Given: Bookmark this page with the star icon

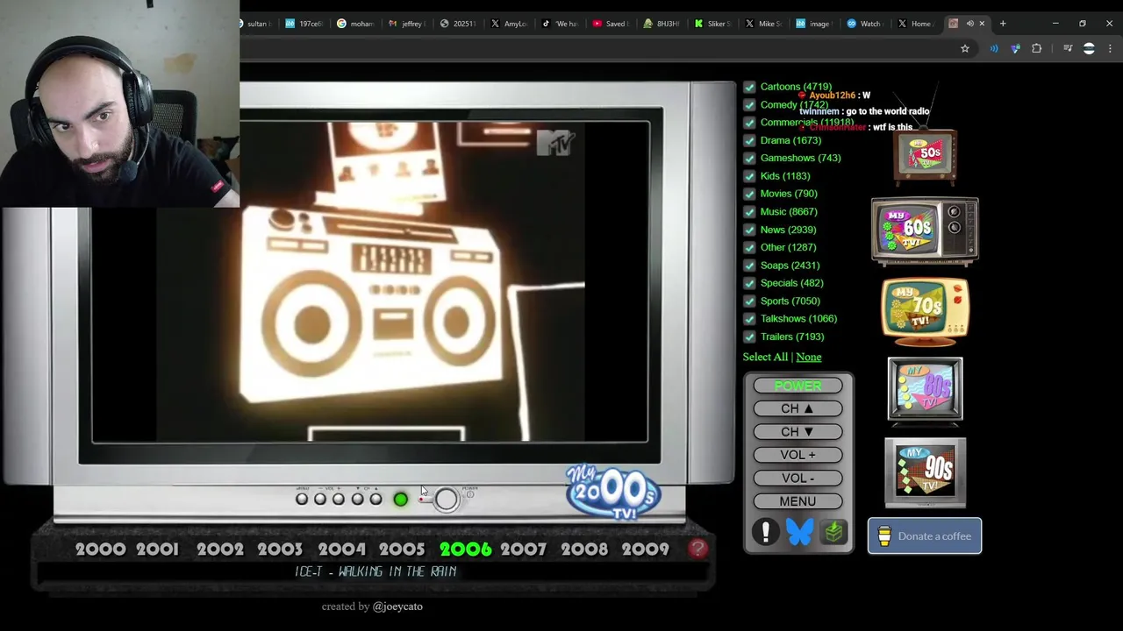Looking at the screenshot, I should 965,48.
